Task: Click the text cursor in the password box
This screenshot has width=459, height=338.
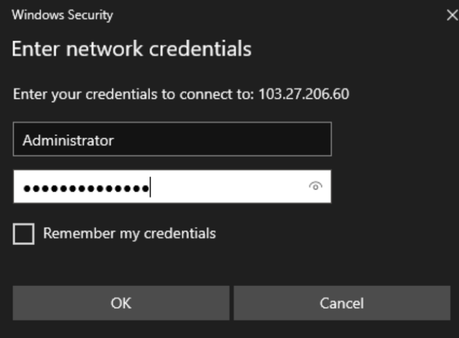Action: click(150, 187)
